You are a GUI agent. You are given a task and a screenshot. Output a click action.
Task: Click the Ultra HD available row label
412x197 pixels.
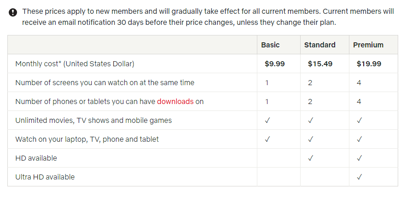pyautogui.click(x=45, y=177)
